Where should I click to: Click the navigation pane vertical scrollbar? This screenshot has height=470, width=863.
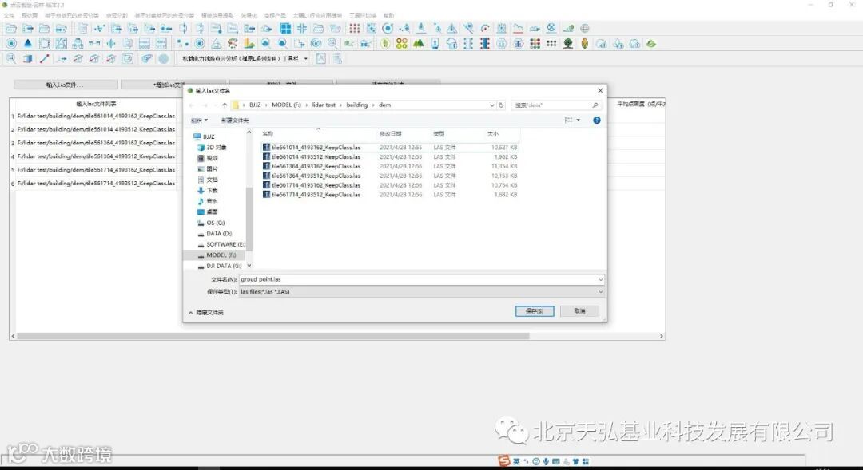point(249,218)
